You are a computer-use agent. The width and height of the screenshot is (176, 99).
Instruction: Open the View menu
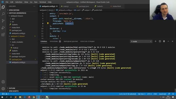coord(26,2)
